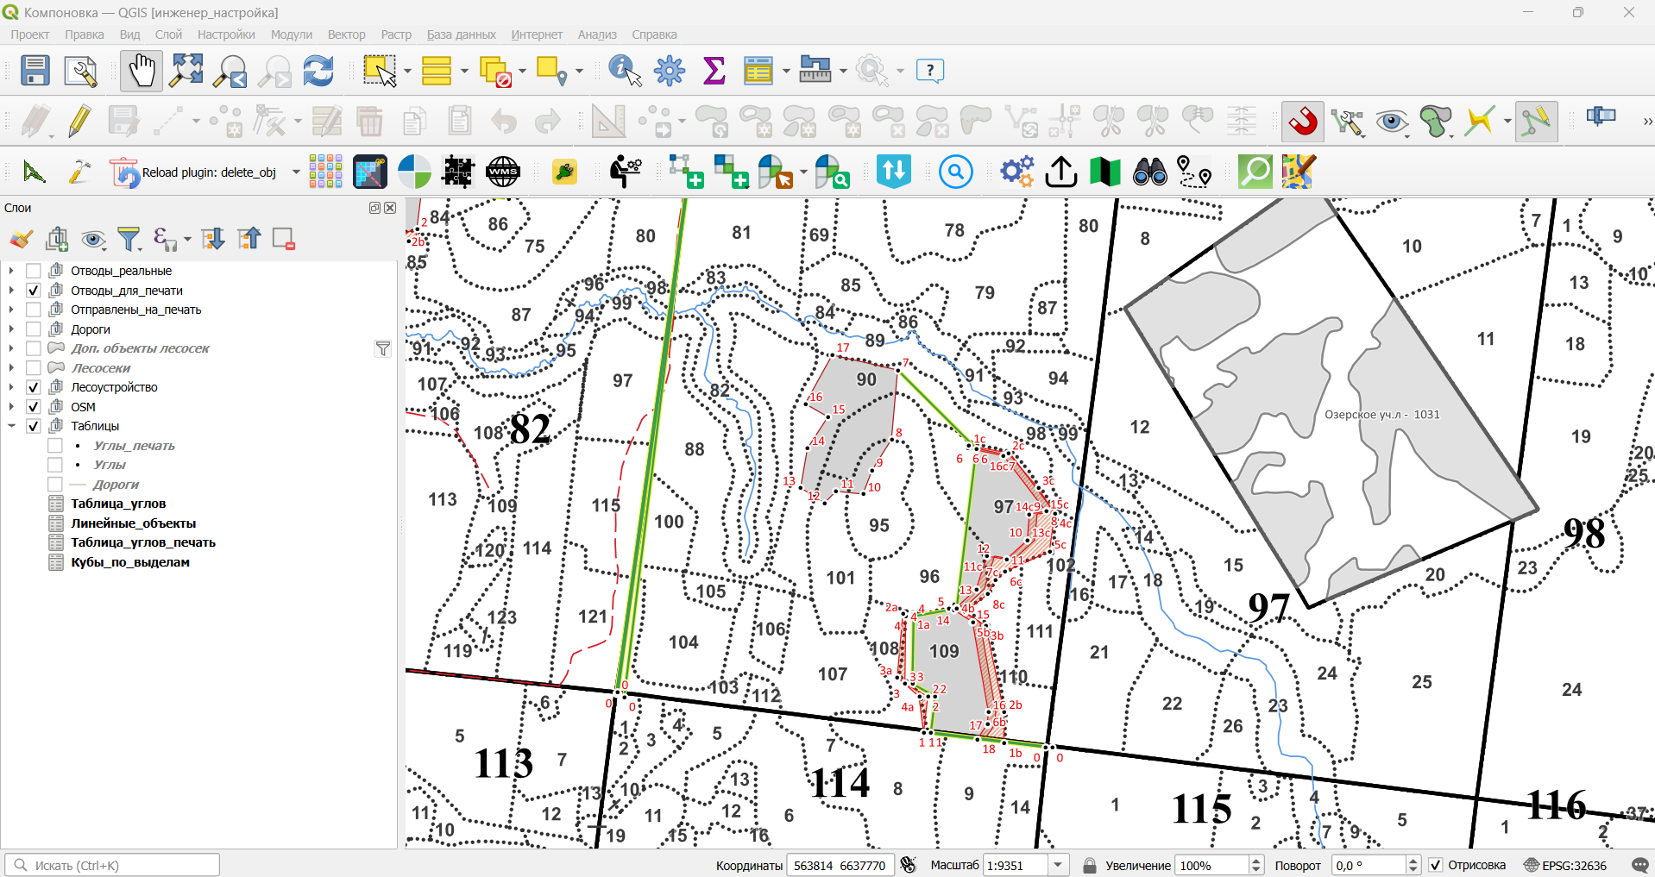Click the WMS globe icon
Screen dimensions: 1655x877
pyautogui.click(x=502, y=172)
